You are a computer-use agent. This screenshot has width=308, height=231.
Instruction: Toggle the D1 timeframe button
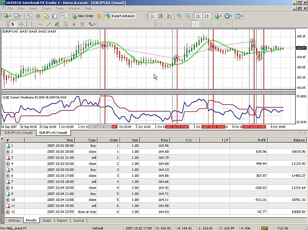211,24
